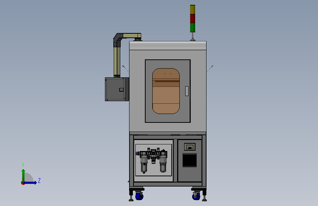The width and height of the screenshot is (318, 206).
Task: Select the vertical cable duct section
Action: [x=117, y=62]
